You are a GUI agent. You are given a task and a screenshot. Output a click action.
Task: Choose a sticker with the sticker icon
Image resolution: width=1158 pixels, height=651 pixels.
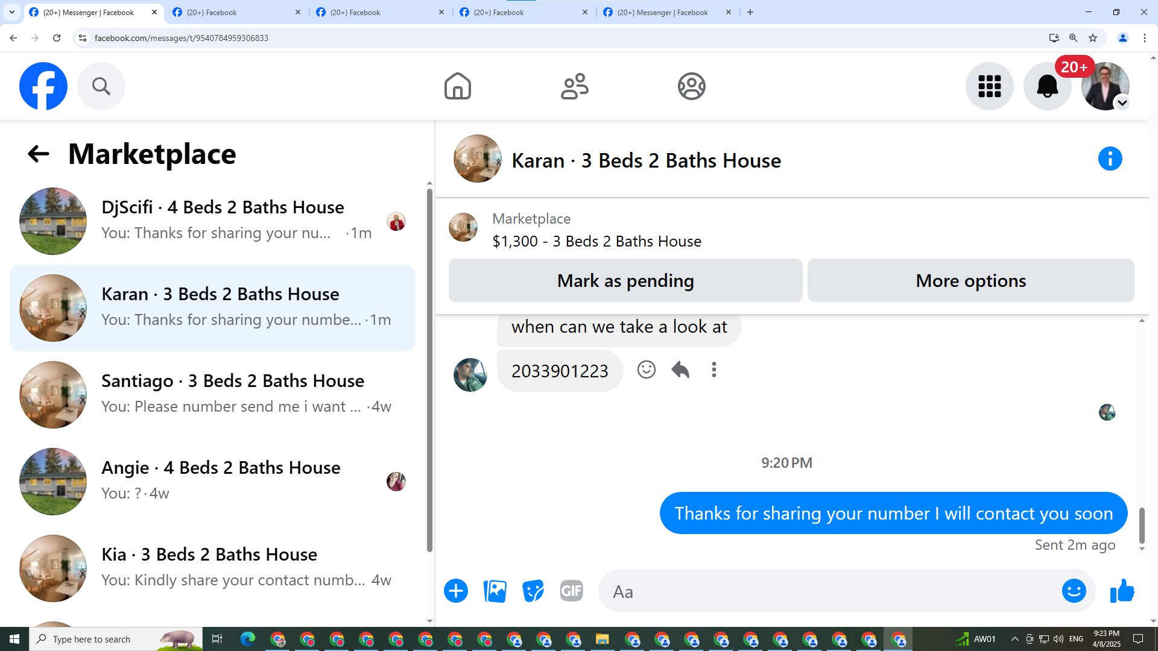[533, 591]
